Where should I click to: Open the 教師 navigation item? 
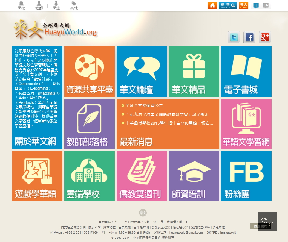pyautogui.click(x=39, y=5)
